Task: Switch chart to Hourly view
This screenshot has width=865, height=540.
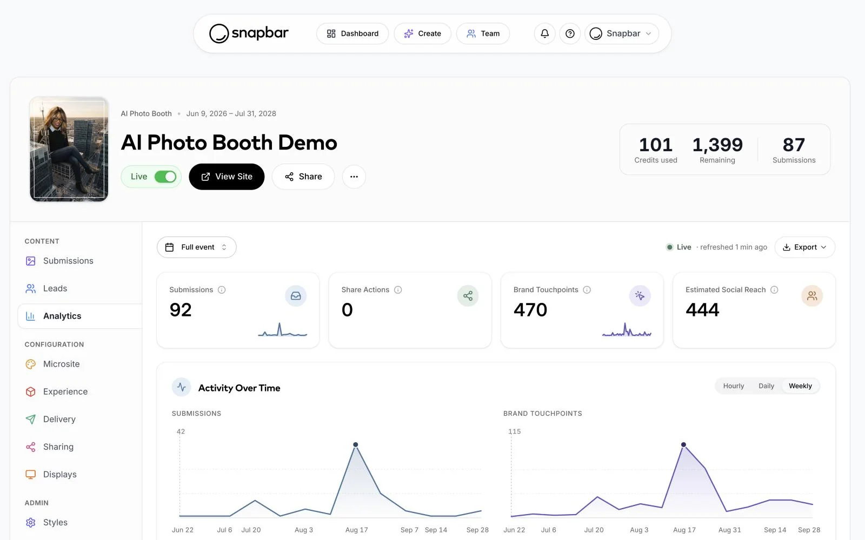Action: pos(734,386)
